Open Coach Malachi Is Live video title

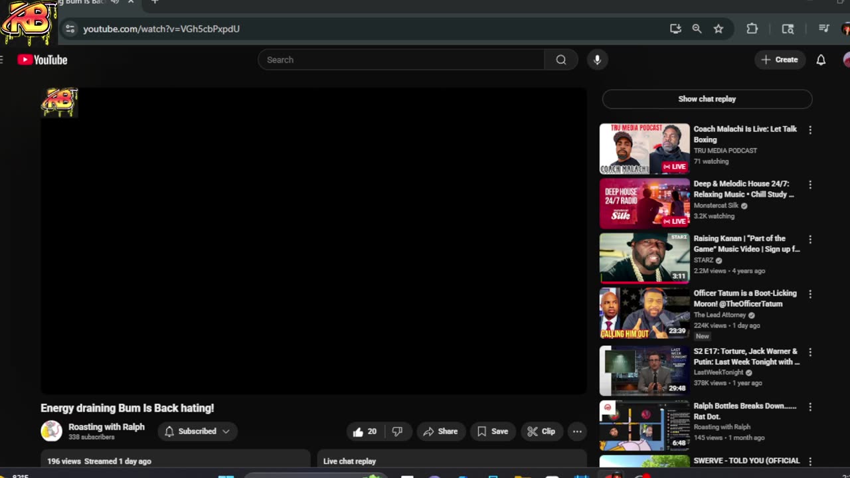pos(745,134)
